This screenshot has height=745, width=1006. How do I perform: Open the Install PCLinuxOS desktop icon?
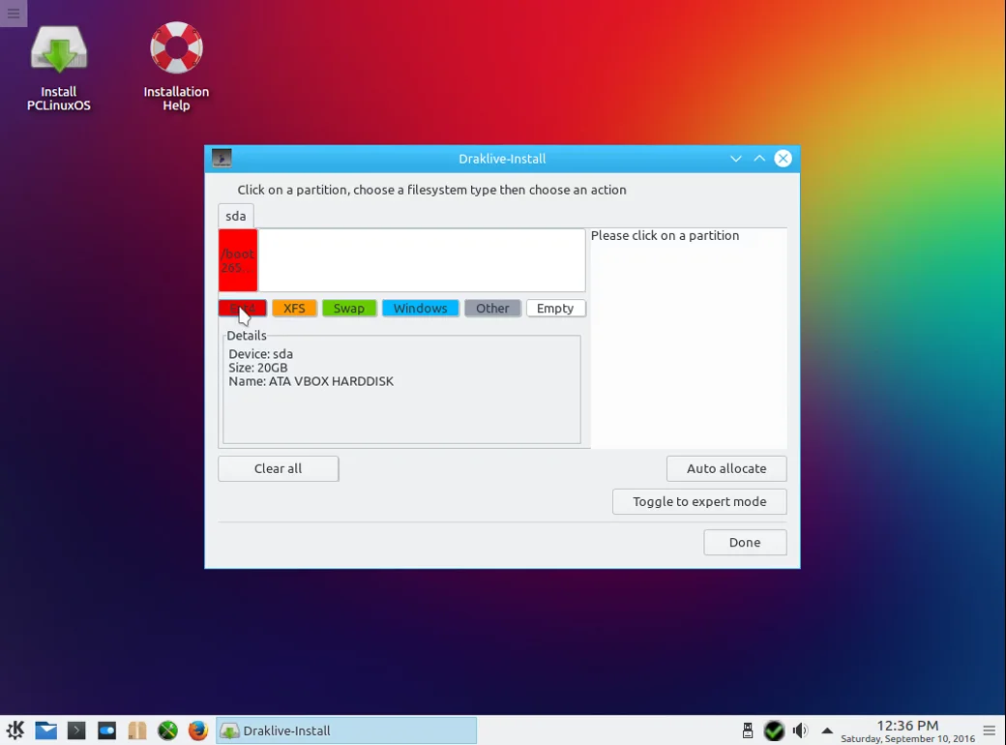pyautogui.click(x=58, y=68)
